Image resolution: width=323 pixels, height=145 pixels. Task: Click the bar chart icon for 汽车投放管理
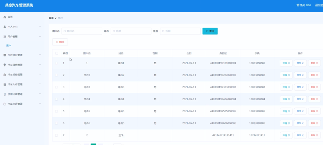pos(5,74)
